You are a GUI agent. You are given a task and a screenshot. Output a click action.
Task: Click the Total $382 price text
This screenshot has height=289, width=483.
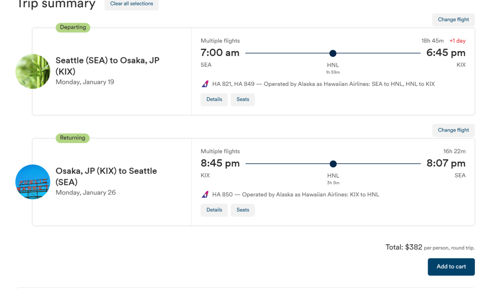click(x=404, y=247)
